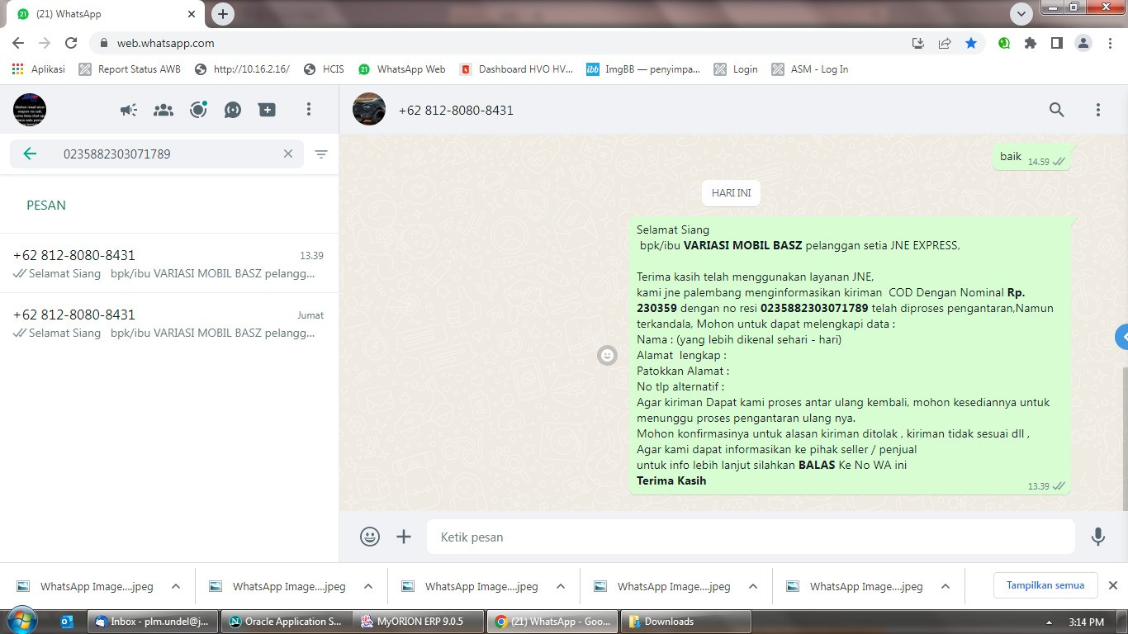1128x634 pixels.
Task: Open the WhatsApp Web bookmark
Action: [x=402, y=69]
